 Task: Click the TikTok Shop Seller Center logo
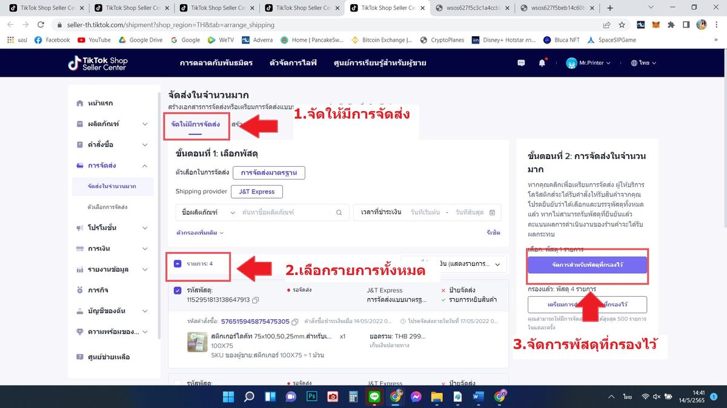(x=98, y=63)
